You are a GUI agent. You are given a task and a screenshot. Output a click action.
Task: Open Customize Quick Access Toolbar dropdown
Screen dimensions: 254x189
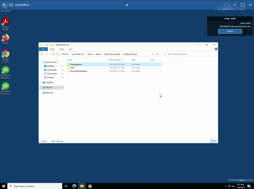pyautogui.click(x=53, y=45)
